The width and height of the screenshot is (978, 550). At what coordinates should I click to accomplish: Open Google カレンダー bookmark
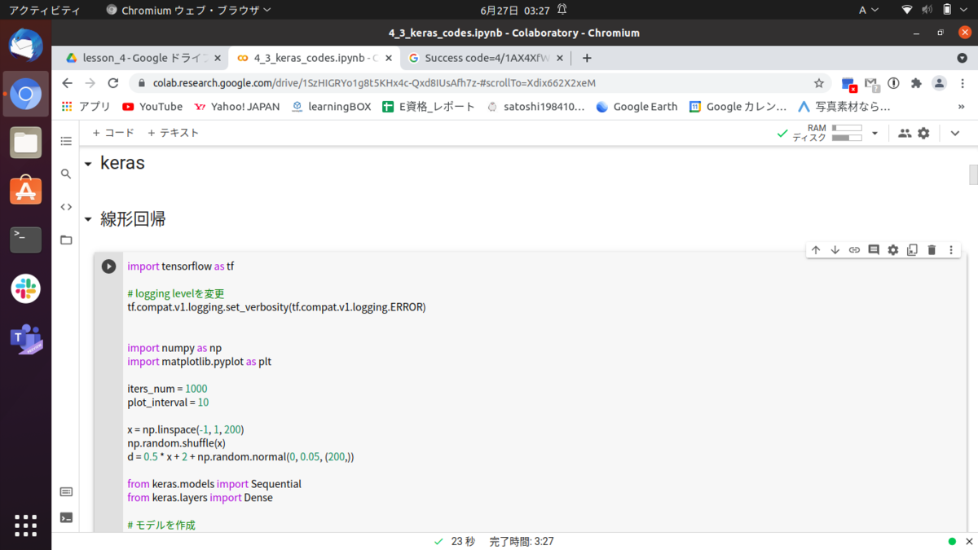click(738, 107)
